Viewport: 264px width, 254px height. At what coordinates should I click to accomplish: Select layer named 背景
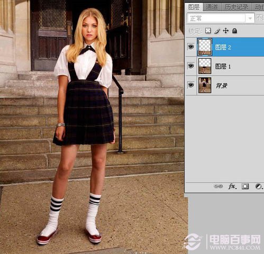tap(222, 86)
